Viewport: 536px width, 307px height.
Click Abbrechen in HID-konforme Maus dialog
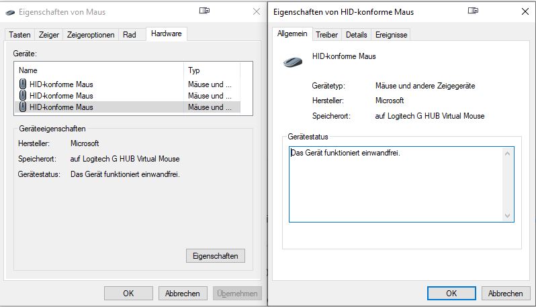pyautogui.click(x=506, y=294)
